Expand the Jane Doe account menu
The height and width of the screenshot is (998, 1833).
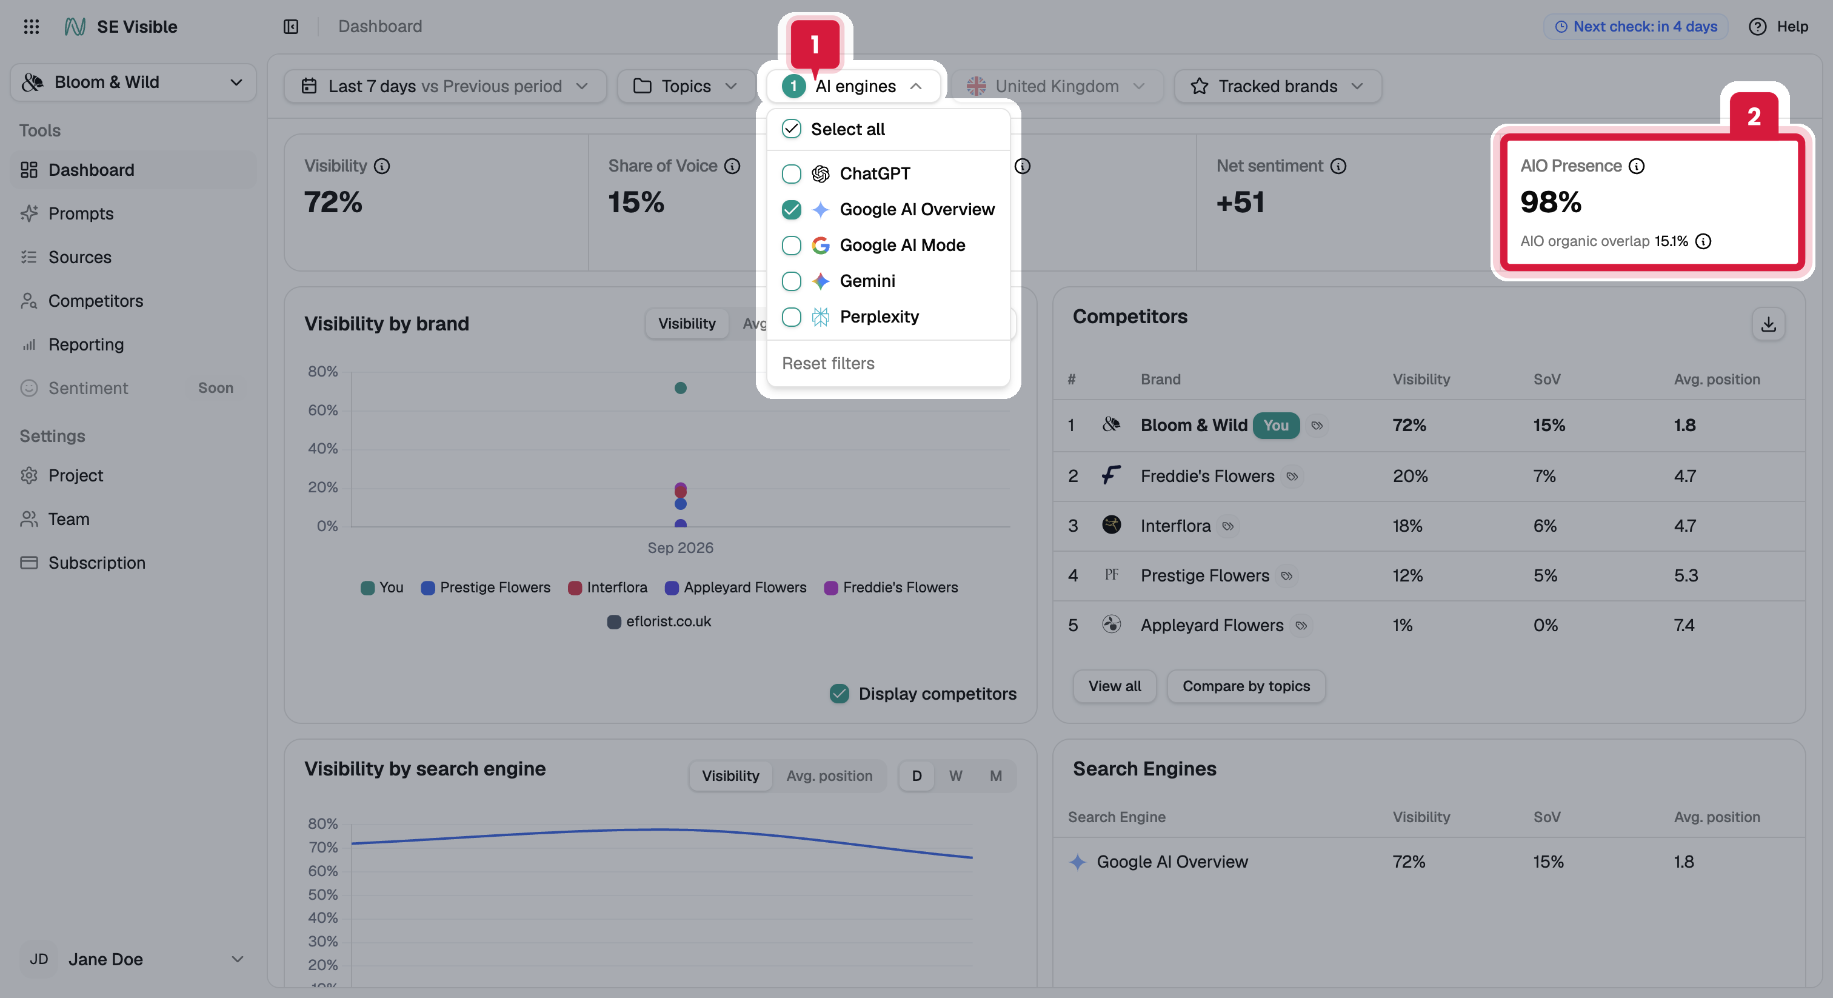[x=133, y=959]
